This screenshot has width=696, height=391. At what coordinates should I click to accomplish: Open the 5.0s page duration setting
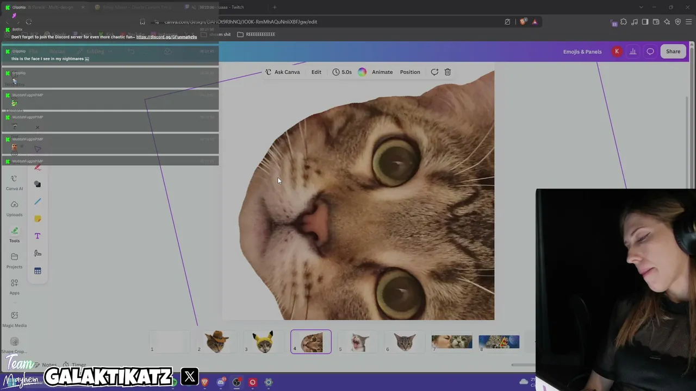pyautogui.click(x=342, y=72)
